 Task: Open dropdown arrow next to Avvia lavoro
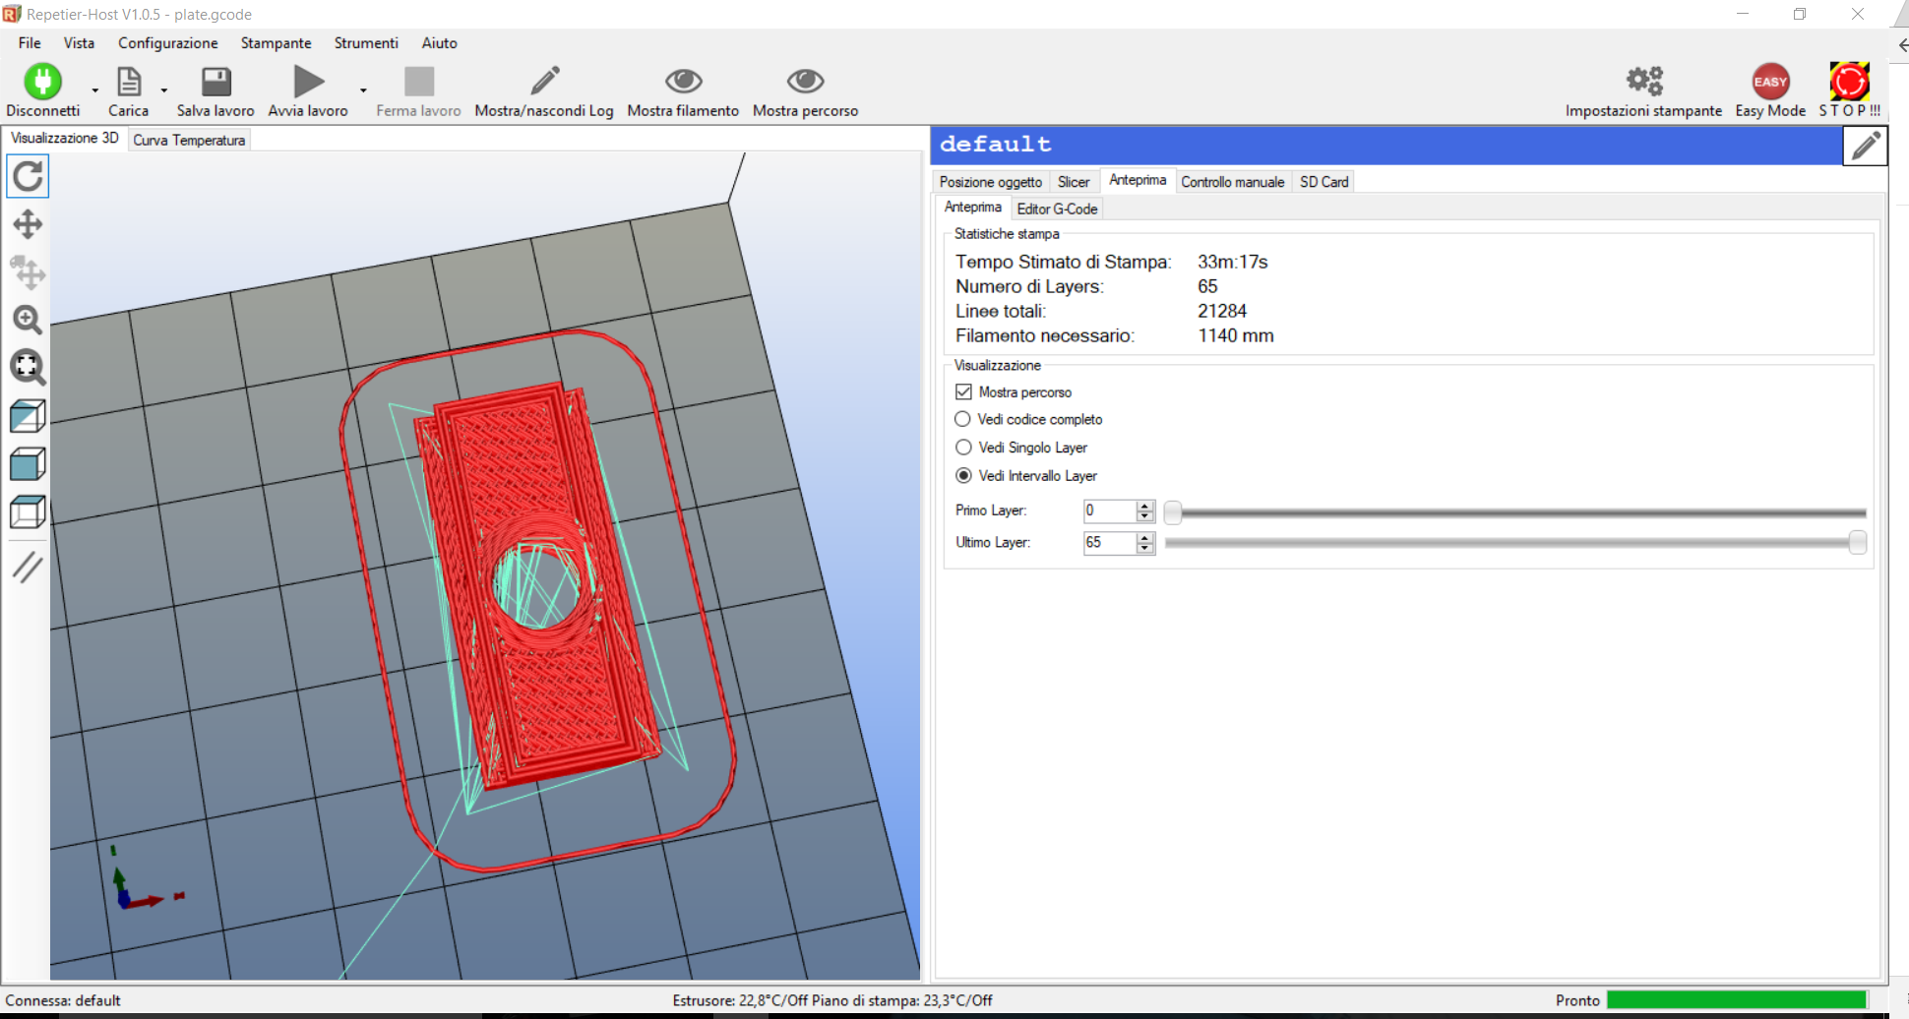[x=363, y=90]
